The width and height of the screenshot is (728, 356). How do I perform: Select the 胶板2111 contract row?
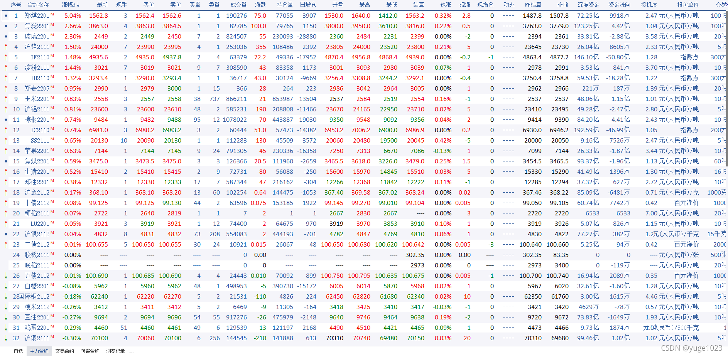(x=364, y=255)
